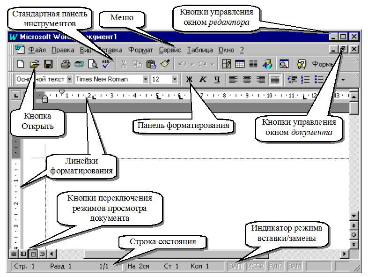Open the Файл menu
The width and height of the screenshot is (368, 277).
[37, 50]
